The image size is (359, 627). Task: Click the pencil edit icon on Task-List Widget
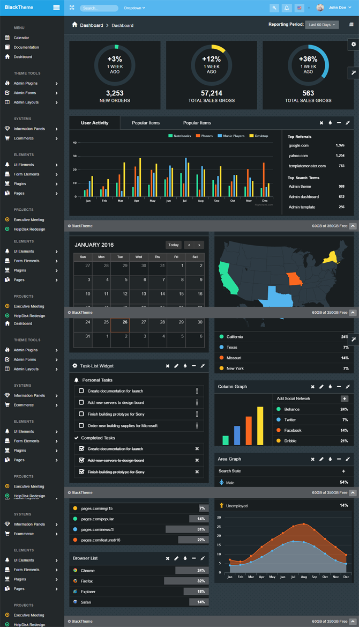[176, 366]
